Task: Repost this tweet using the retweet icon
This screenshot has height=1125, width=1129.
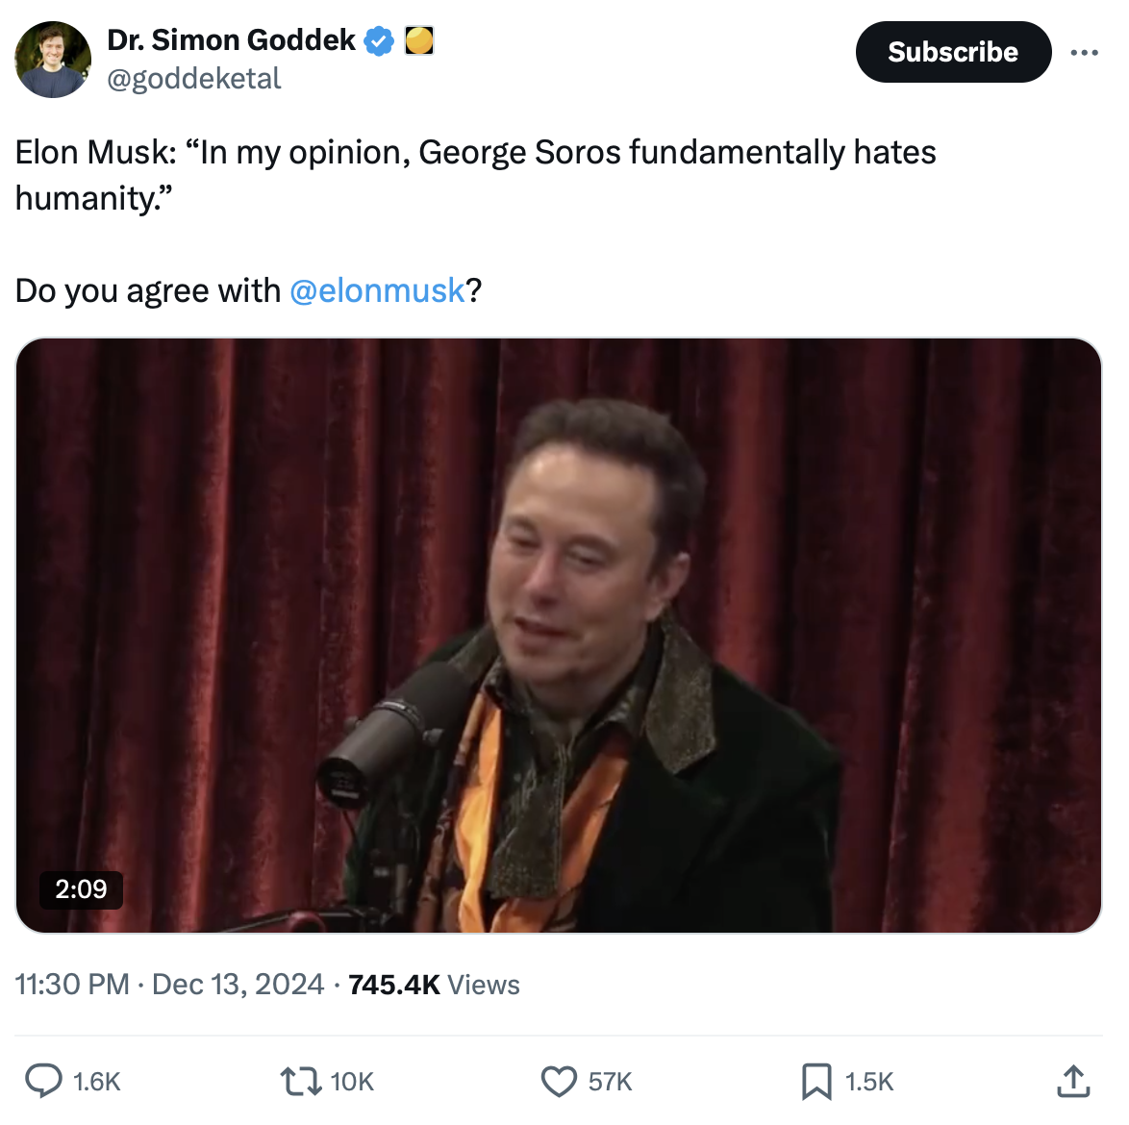Action: pos(300,1081)
